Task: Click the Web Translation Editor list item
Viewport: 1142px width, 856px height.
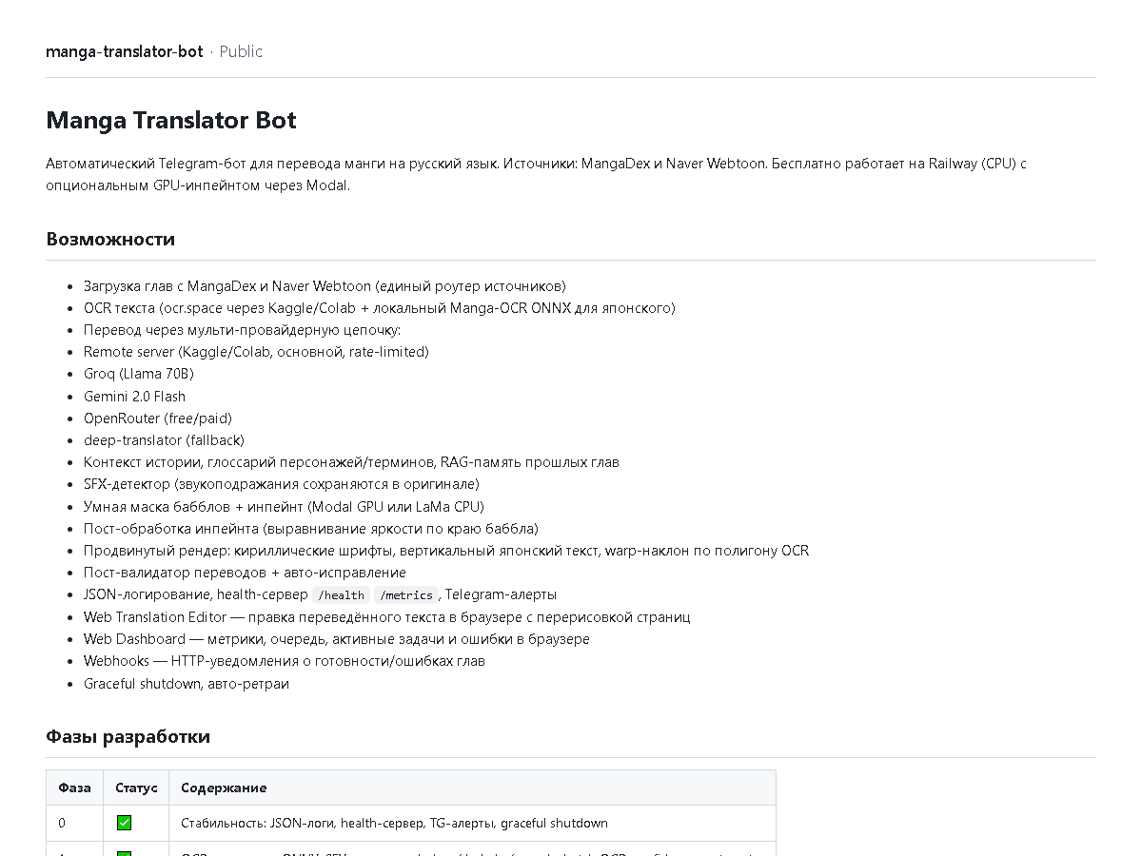Action: (387, 617)
